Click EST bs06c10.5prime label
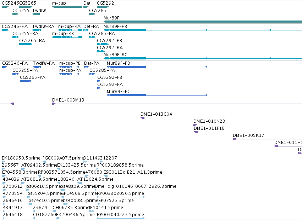This screenshot has width=302, height=220. [44, 186]
